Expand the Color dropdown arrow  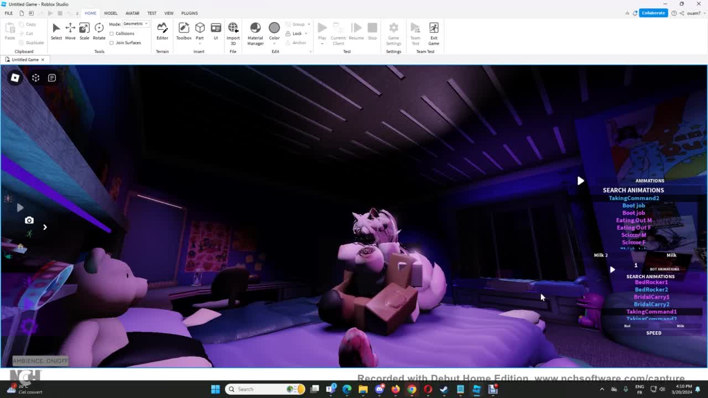(274, 44)
